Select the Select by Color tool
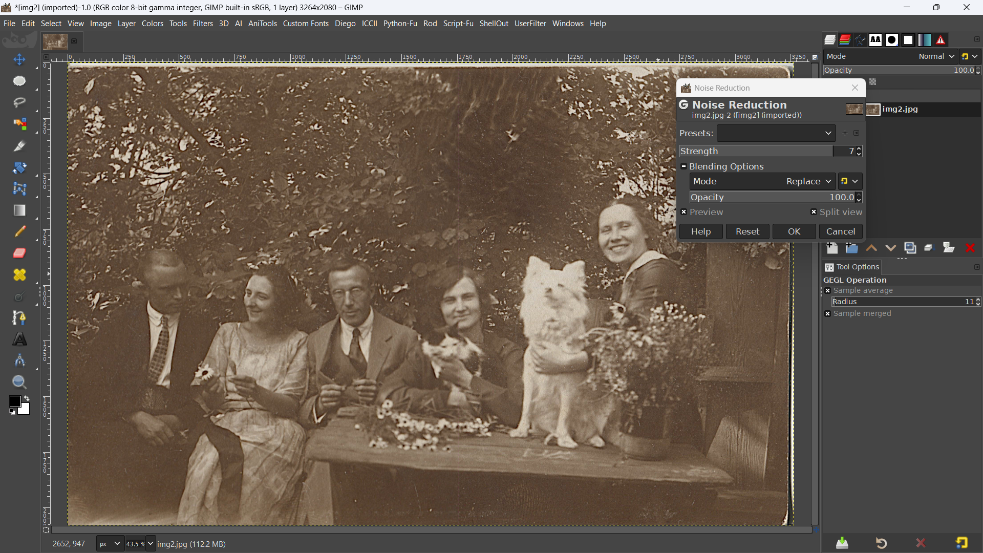This screenshot has width=983, height=553. click(19, 124)
